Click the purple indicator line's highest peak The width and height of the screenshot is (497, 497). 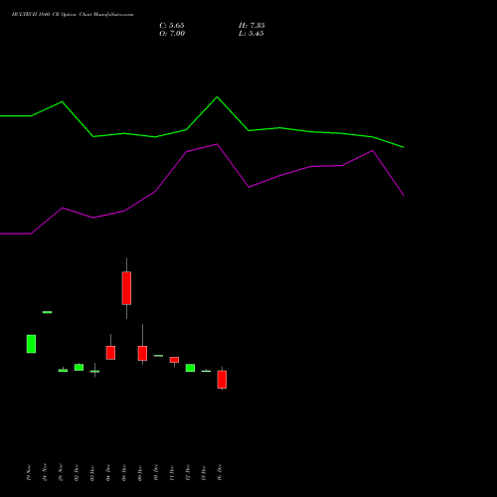(x=217, y=144)
